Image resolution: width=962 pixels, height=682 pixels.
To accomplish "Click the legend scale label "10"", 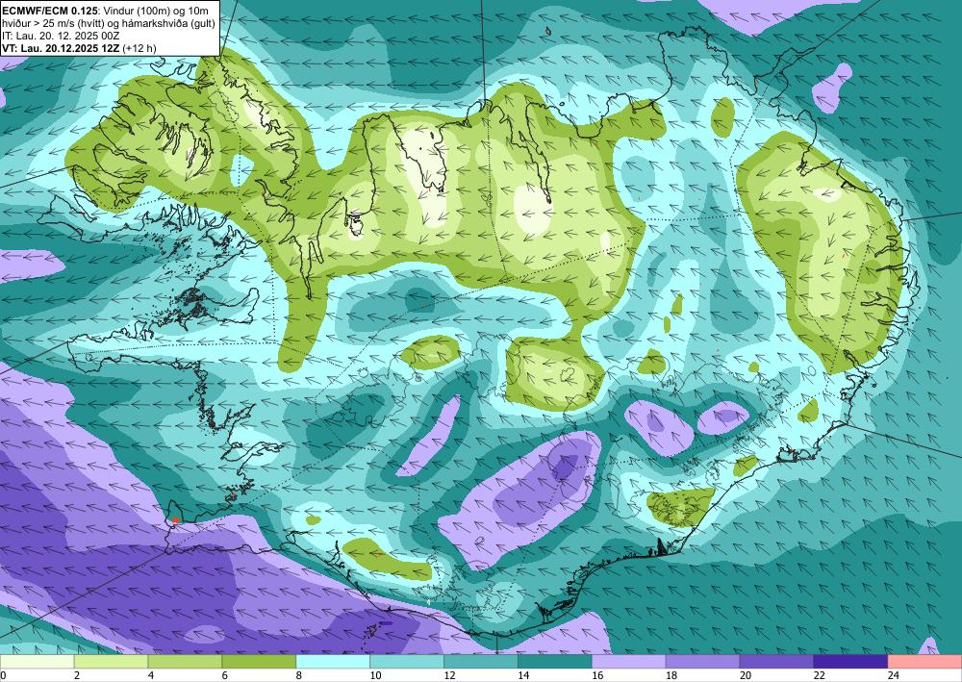I will click(375, 675).
